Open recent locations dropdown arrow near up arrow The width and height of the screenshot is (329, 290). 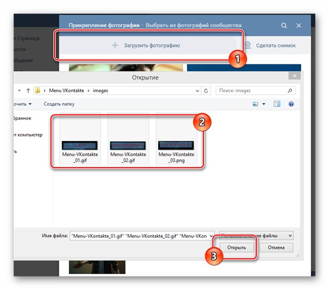pyautogui.click(x=19, y=91)
